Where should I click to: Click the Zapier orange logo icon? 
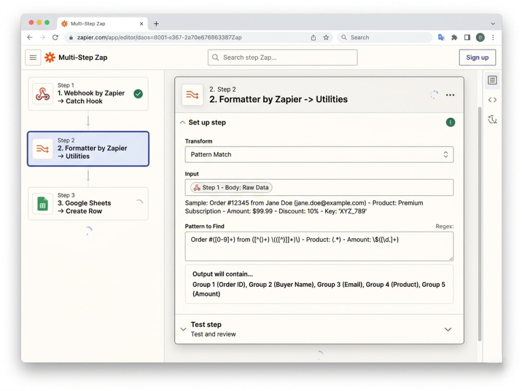(50, 57)
